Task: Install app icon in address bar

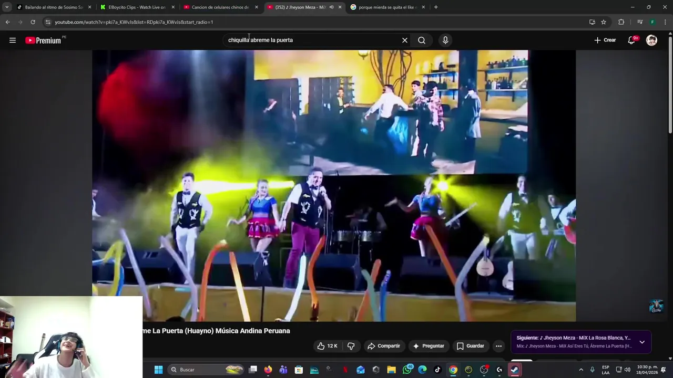Action: point(592,22)
